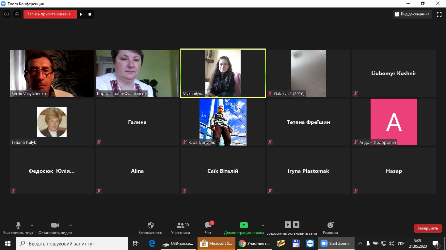Open Microsoft Edge from taskbar
The height and width of the screenshot is (250, 446).
(152, 243)
